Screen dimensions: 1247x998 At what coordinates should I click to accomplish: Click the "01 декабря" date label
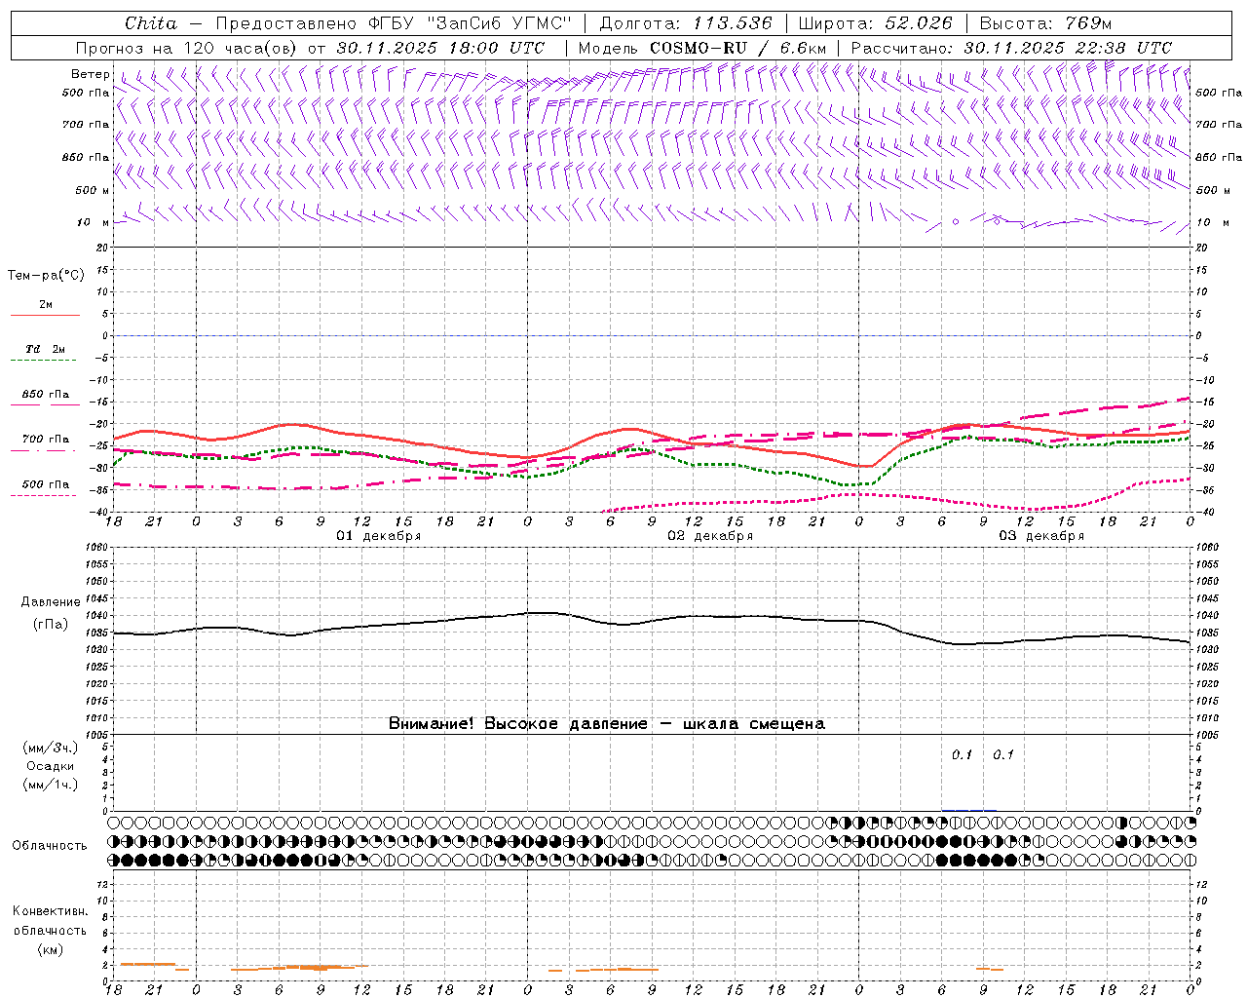pyautogui.click(x=379, y=536)
